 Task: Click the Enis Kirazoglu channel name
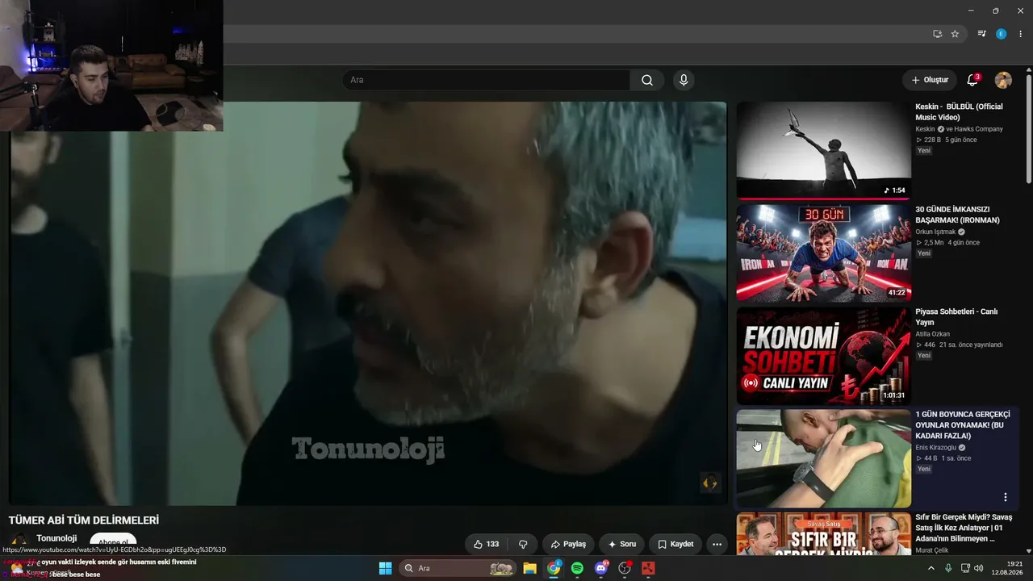point(935,447)
